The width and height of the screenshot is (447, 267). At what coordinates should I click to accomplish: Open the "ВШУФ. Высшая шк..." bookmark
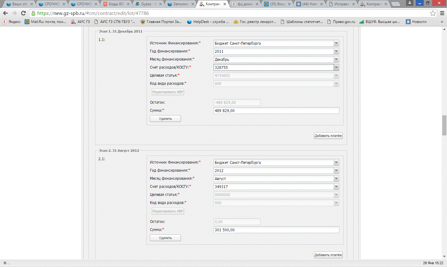tap(379, 22)
